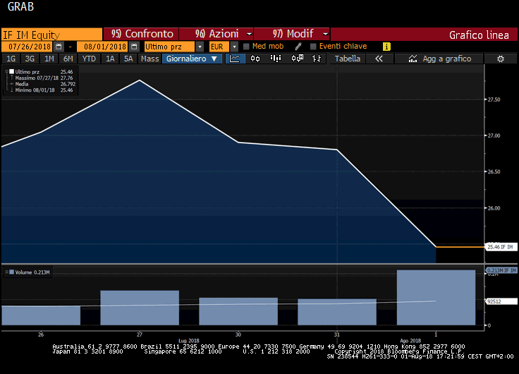Toggle the Ultimo prz legend checkbox

click(12, 71)
